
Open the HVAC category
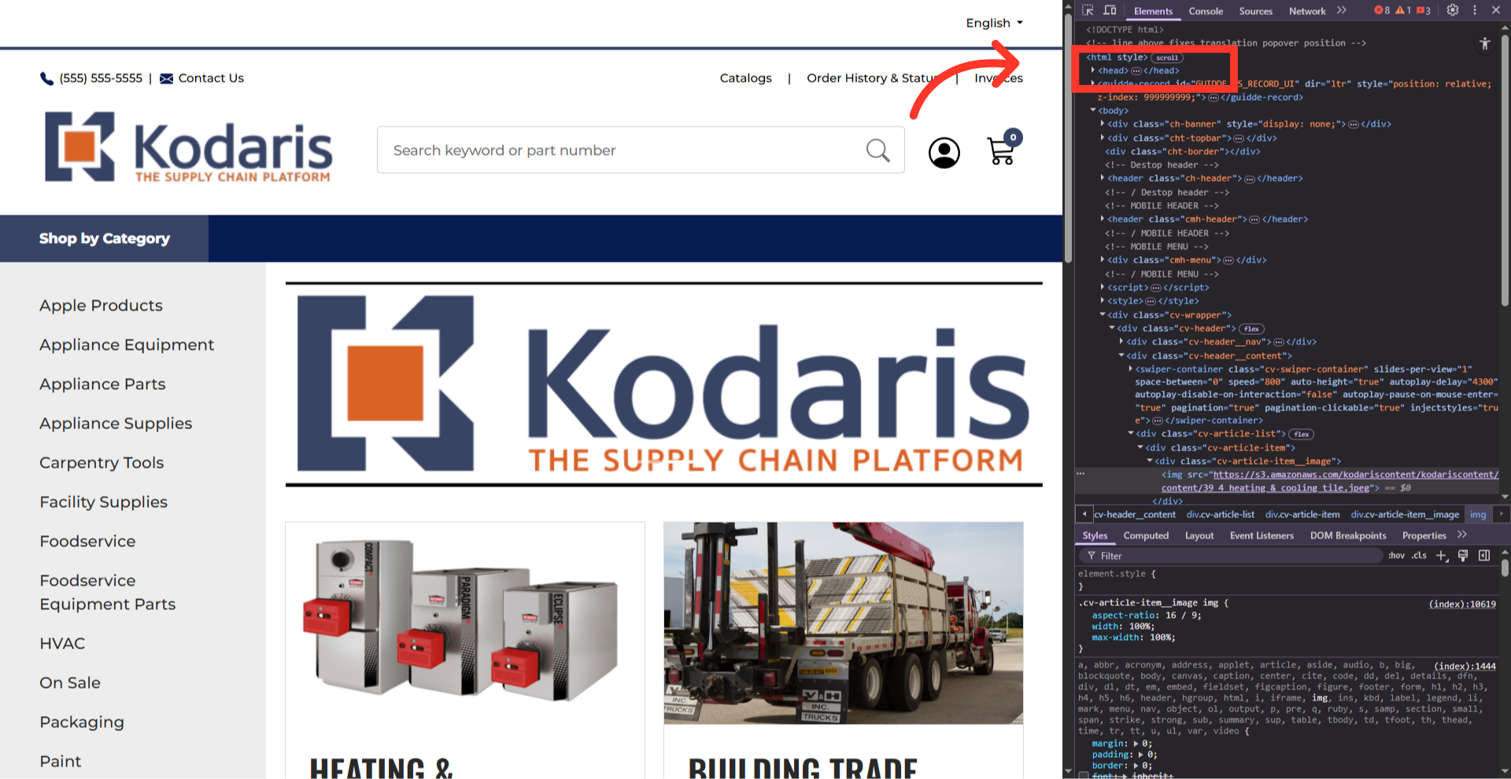(62, 644)
